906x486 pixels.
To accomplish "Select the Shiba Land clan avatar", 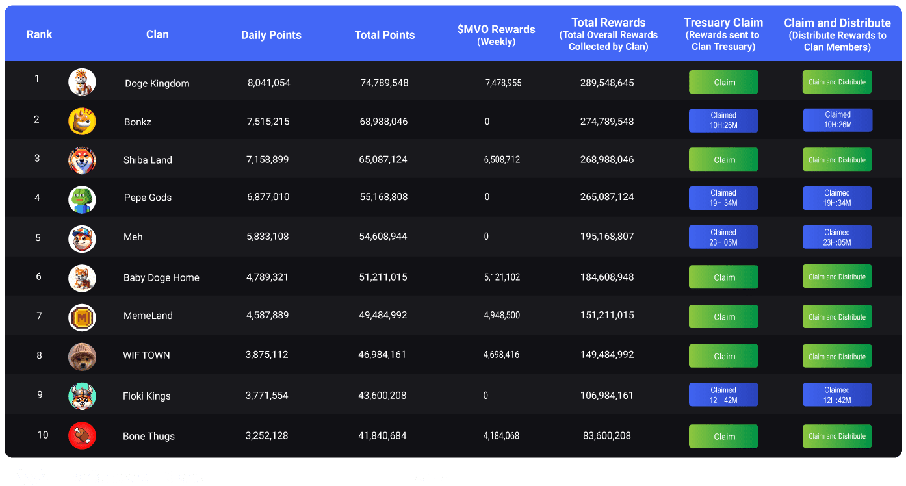I will click(x=82, y=160).
